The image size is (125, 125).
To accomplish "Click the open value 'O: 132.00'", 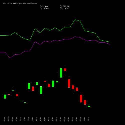I will coord(44,8).
